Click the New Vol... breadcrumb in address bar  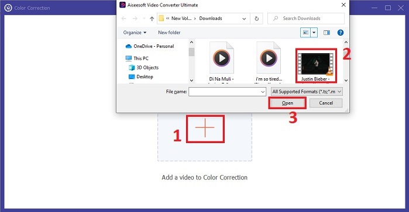[x=181, y=19]
